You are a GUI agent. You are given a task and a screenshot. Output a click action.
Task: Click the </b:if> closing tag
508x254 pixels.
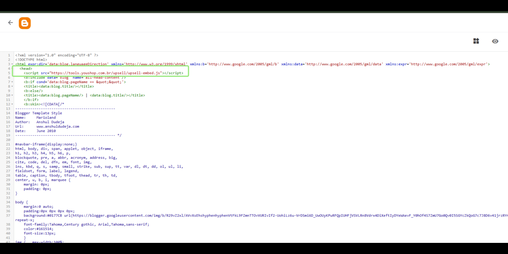[31, 100]
